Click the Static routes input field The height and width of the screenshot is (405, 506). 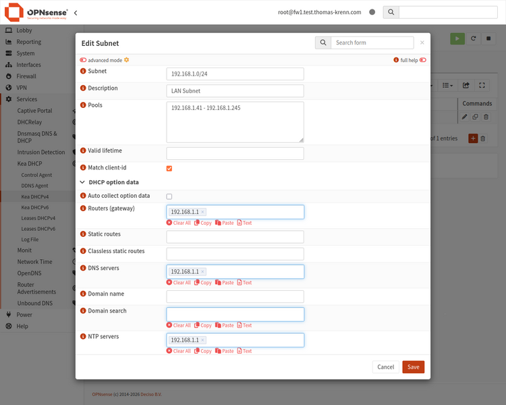tap(235, 237)
